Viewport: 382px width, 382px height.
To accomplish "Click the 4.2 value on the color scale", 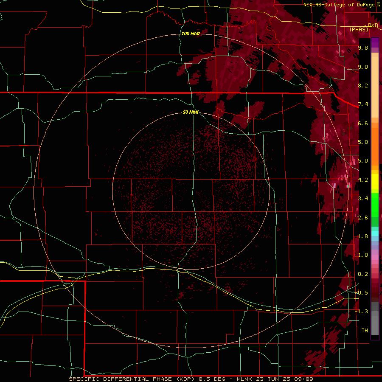I will click(x=363, y=180).
